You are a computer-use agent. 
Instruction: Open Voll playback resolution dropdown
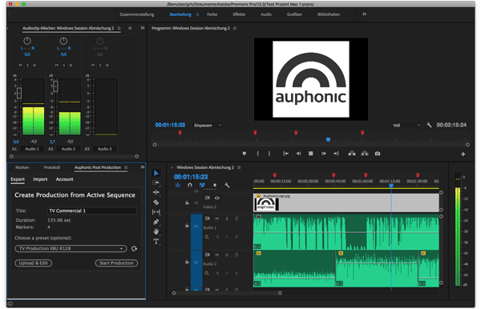pos(406,125)
